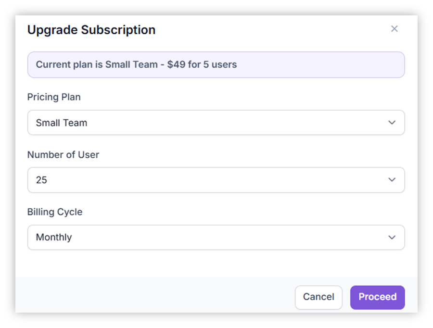Click the 25 users value
433x328 pixels.
click(x=41, y=180)
